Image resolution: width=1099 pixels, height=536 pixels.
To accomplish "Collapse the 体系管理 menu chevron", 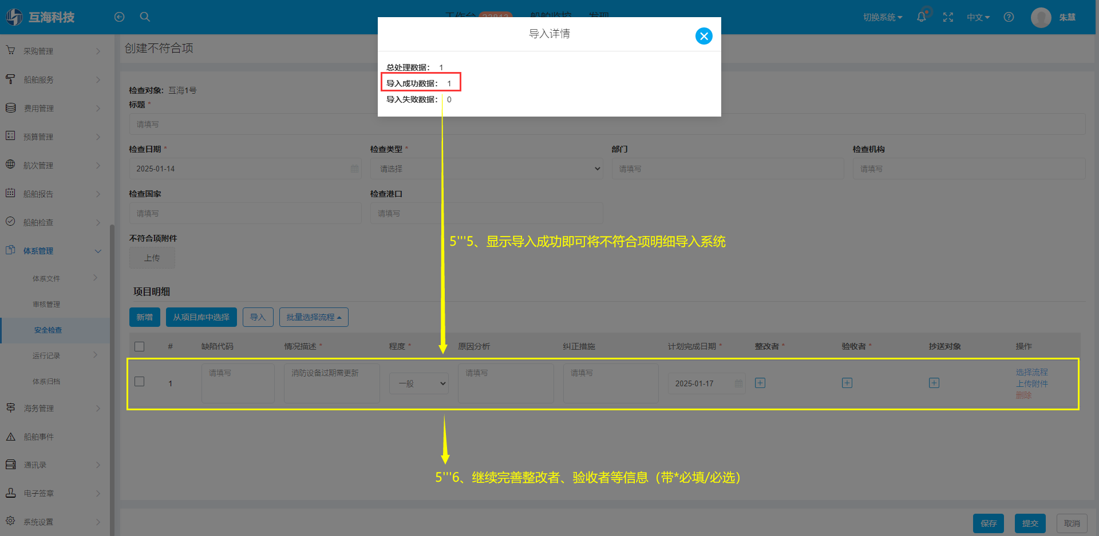I will tap(98, 251).
